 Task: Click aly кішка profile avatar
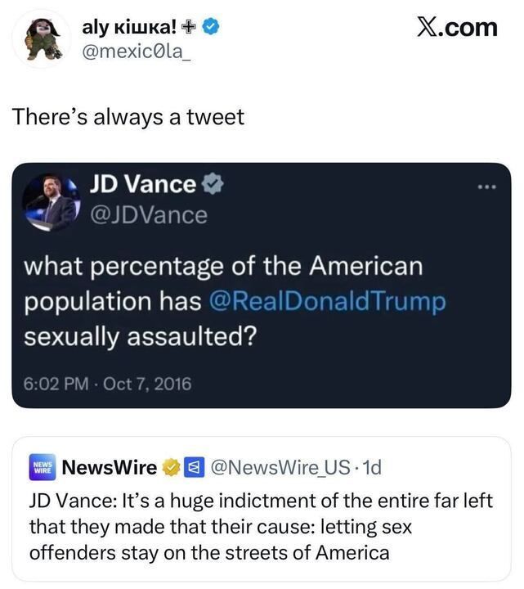point(43,39)
